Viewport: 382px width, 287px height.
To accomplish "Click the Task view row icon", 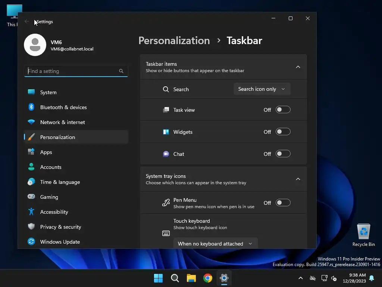I will pyautogui.click(x=166, y=110).
